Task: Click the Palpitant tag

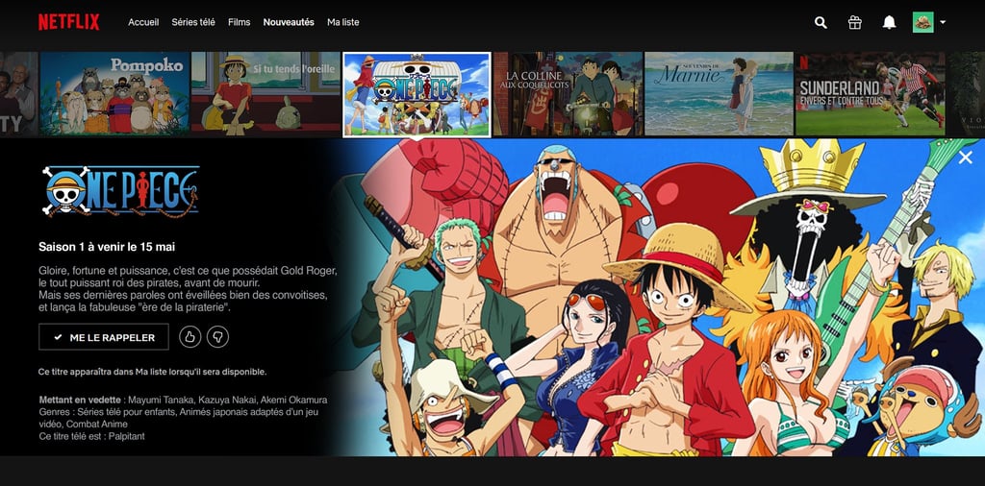Action: pyautogui.click(x=126, y=436)
